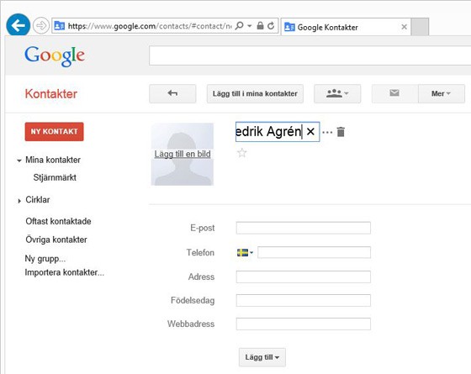Screen dimensions: 471x374
Task: Click the Telefon input field
Action: click(314, 252)
